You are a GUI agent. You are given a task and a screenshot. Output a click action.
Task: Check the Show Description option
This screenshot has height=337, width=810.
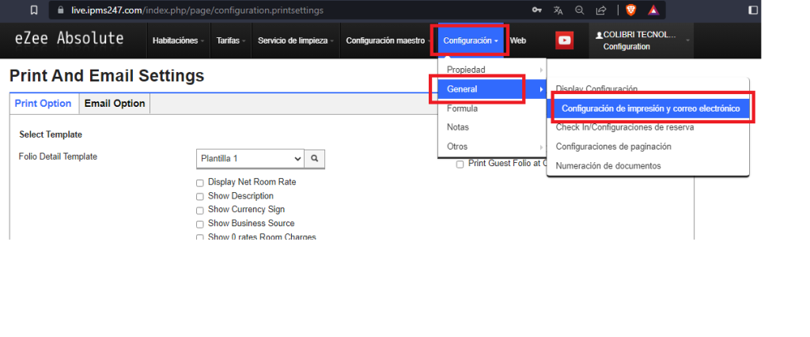click(200, 196)
